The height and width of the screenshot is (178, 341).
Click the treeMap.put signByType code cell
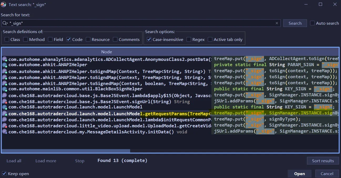point(275,119)
